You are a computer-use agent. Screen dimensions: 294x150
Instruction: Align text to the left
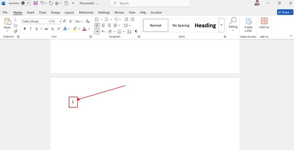[97, 25]
